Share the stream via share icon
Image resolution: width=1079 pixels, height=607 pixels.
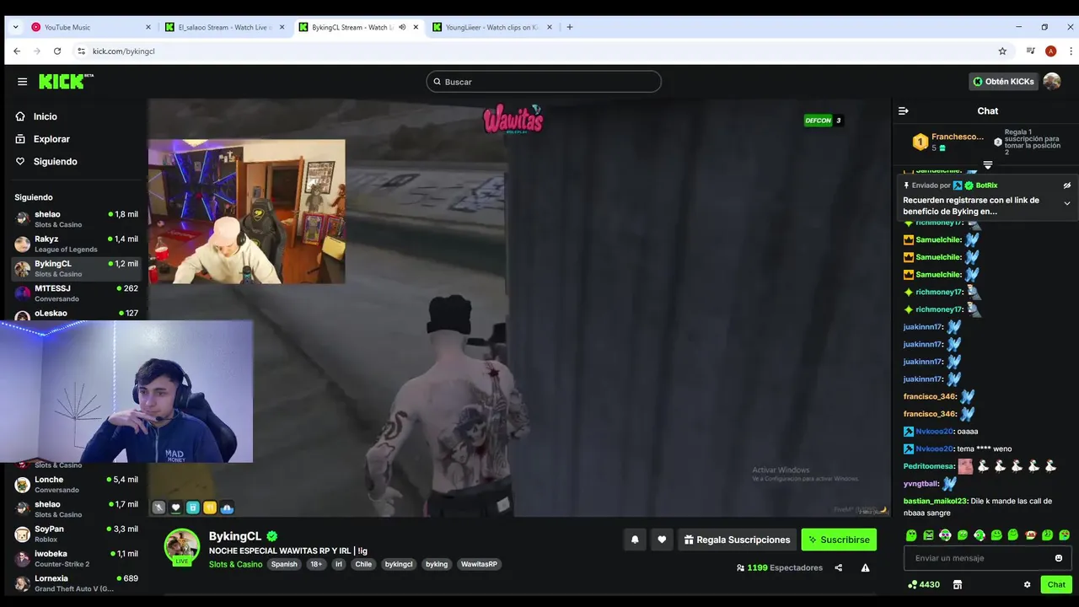pos(839,568)
